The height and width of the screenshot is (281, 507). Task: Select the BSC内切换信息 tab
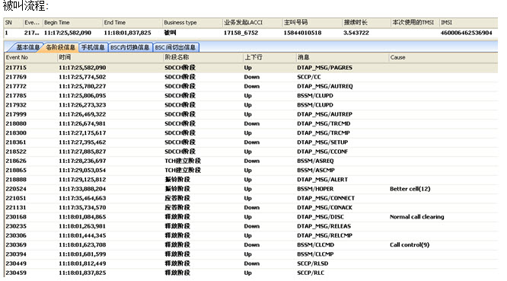(x=130, y=47)
